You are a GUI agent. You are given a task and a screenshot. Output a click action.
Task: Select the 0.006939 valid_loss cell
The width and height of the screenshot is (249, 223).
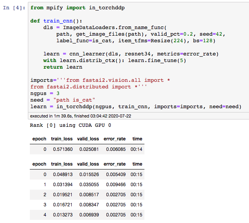[89, 214]
